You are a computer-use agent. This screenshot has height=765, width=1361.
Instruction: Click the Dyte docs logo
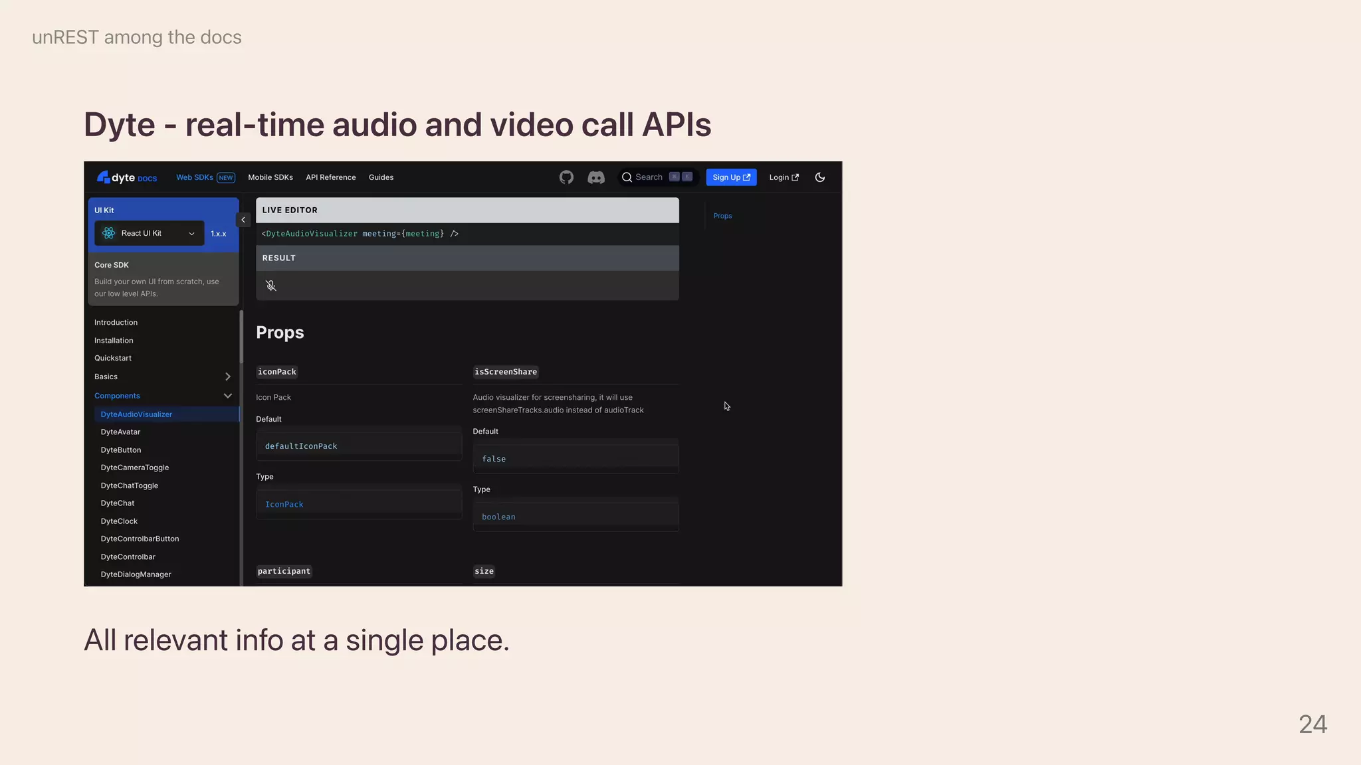click(127, 177)
